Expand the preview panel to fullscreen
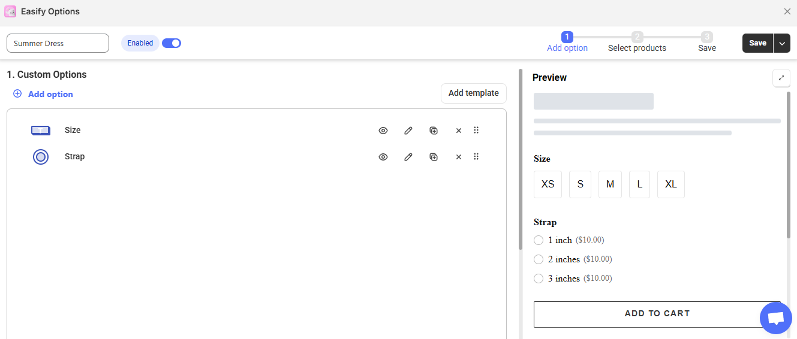This screenshot has height=339, width=797. point(781,78)
